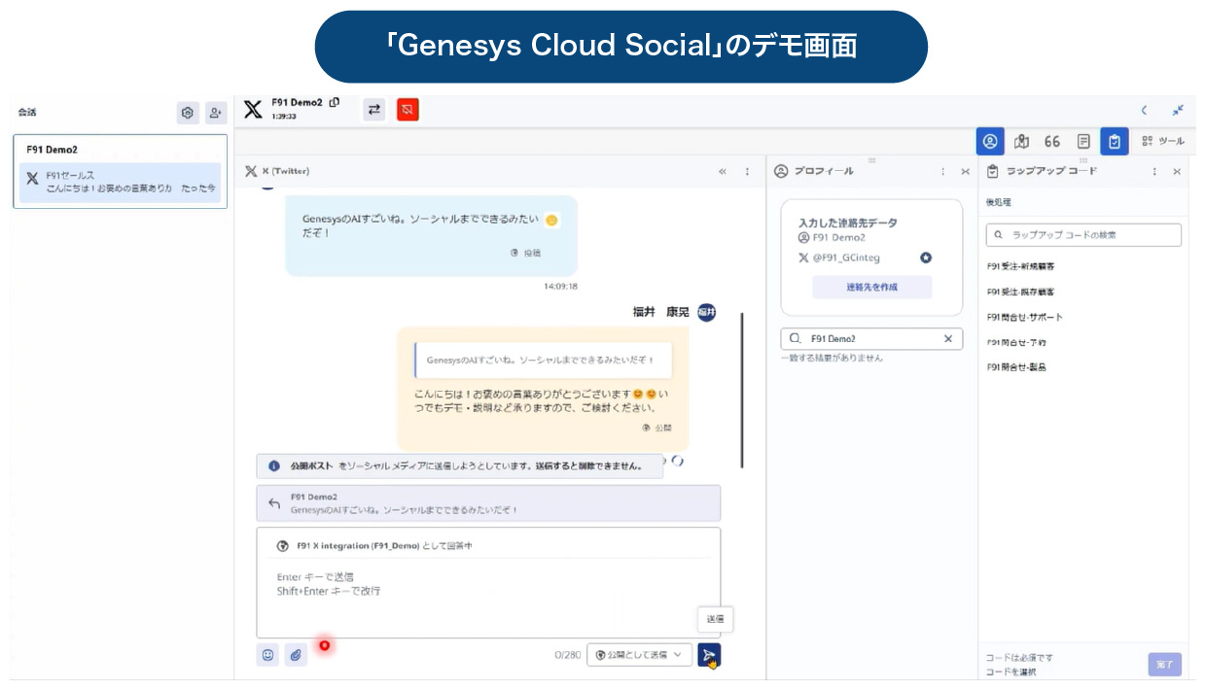Click the wrap-up code search field
The image size is (1206, 690).
pyautogui.click(x=1083, y=235)
